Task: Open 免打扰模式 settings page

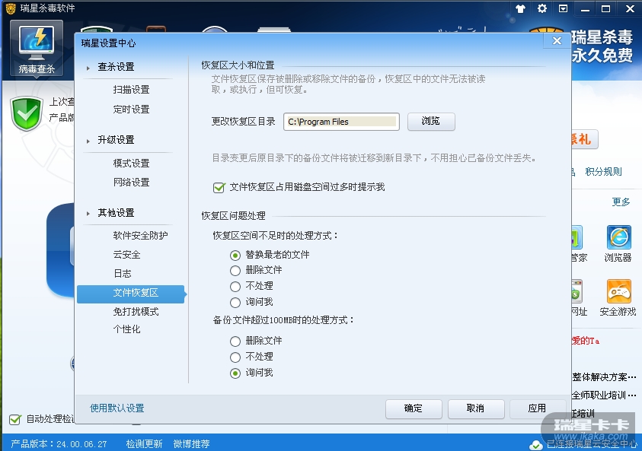Action: pos(136,312)
